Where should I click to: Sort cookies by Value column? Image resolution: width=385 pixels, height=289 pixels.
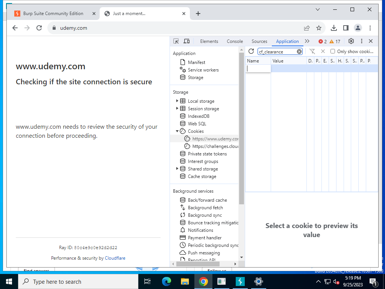point(288,61)
